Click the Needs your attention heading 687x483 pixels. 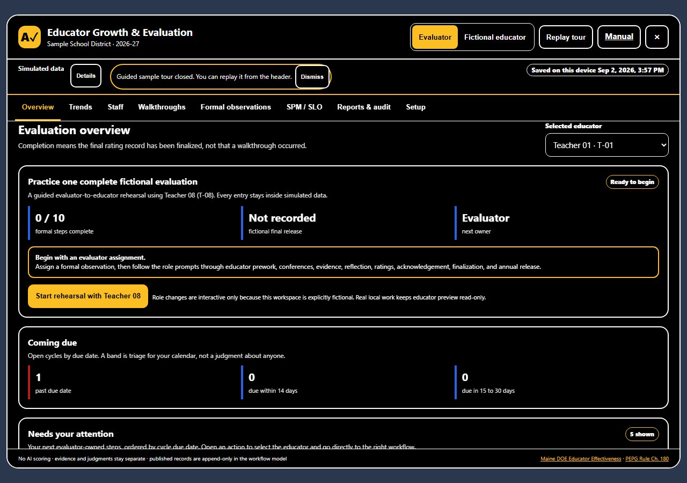point(71,434)
